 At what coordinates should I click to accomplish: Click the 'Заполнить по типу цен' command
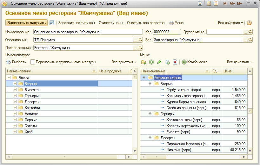[x=77, y=23]
